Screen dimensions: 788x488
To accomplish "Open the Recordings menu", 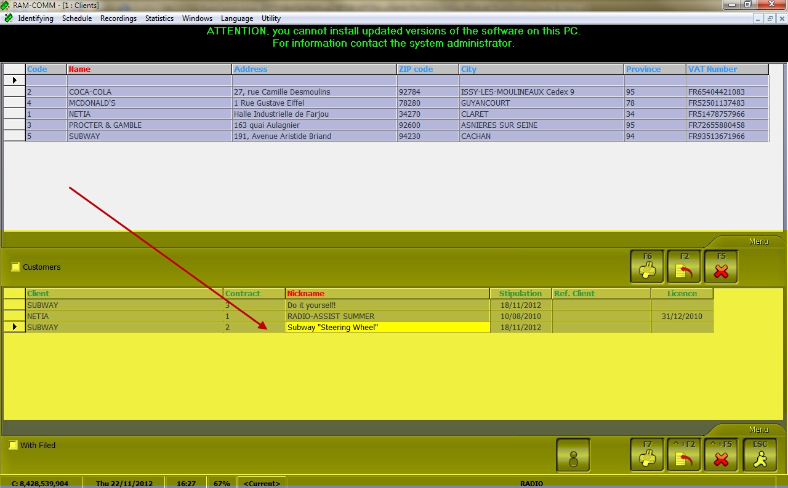I will coord(118,18).
